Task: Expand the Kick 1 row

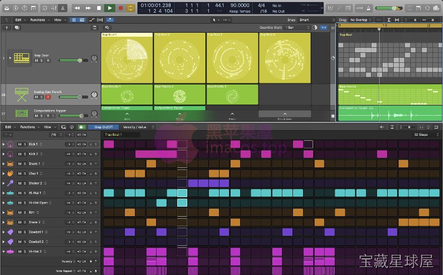Action: click(x=4, y=144)
